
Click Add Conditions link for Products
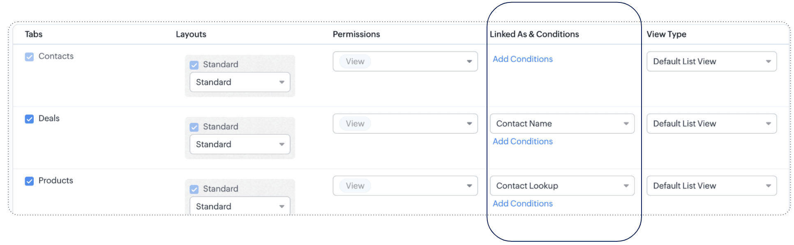522,204
